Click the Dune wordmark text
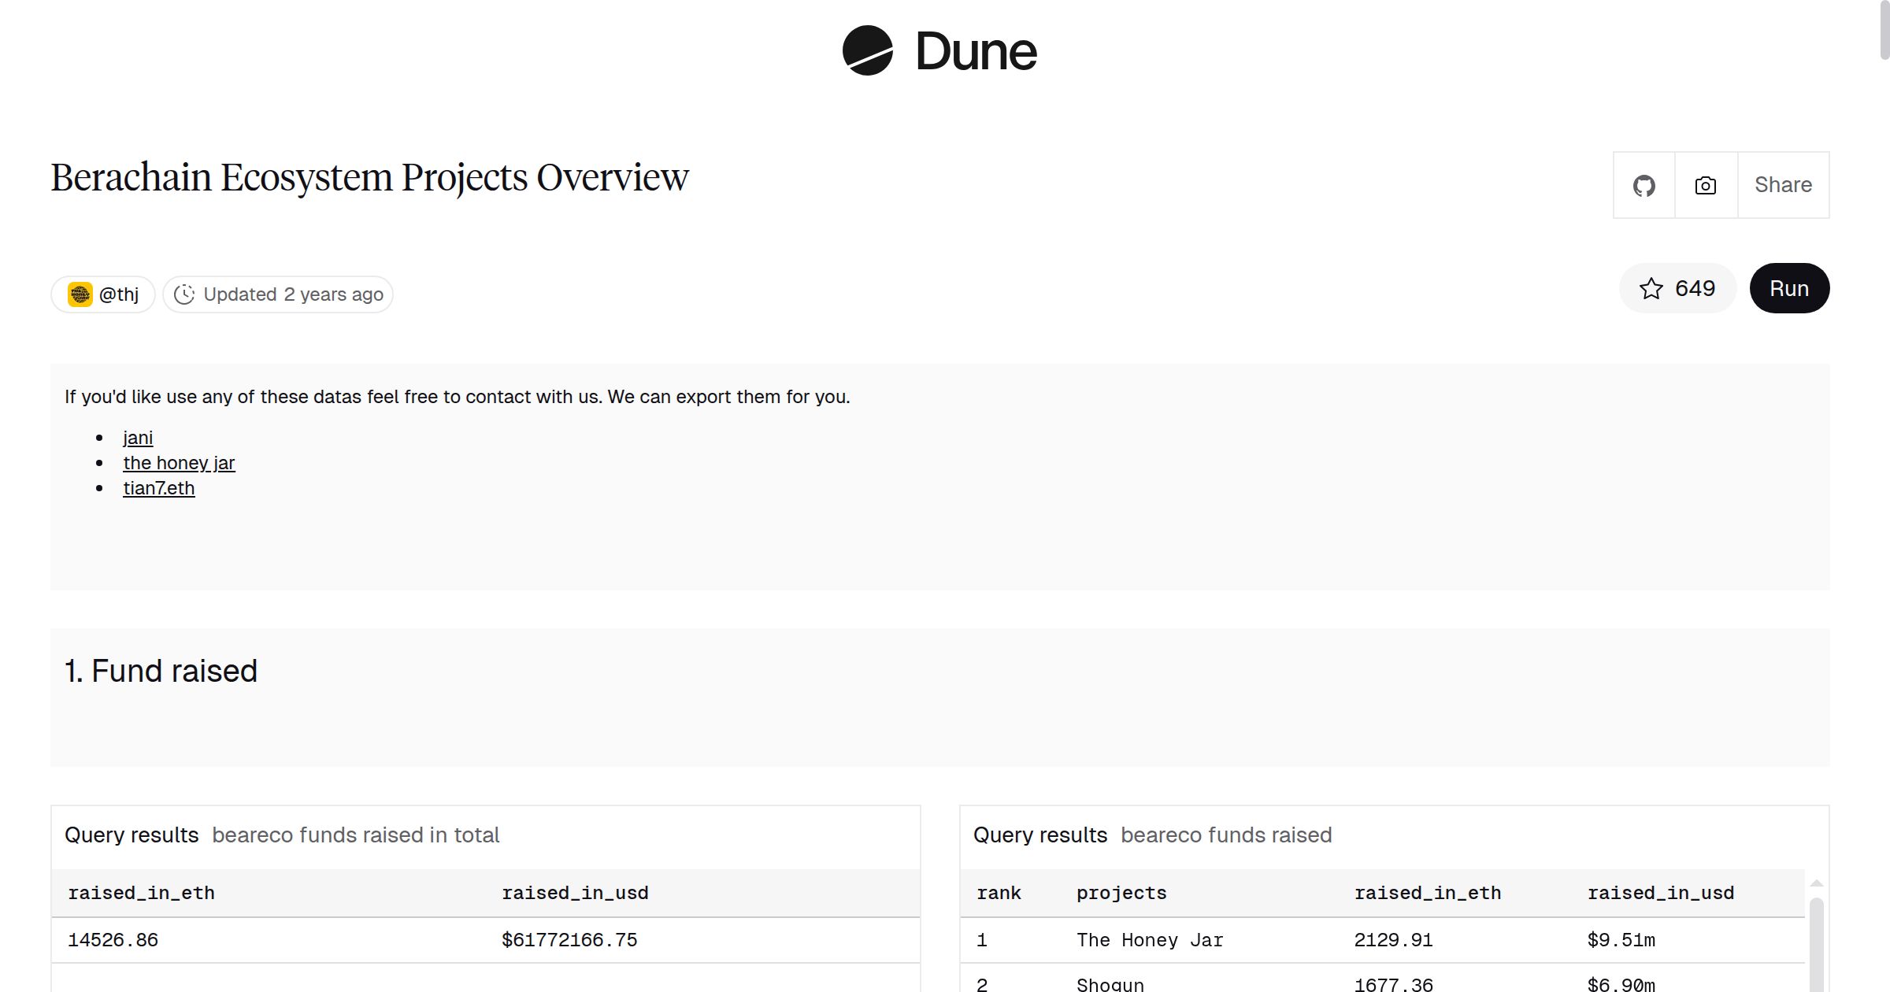Image resolution: width=1890 pixels, height=992 pixels. 976,52
